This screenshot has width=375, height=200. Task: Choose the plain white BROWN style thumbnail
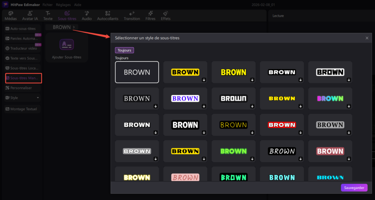click(x=137, y=72)
